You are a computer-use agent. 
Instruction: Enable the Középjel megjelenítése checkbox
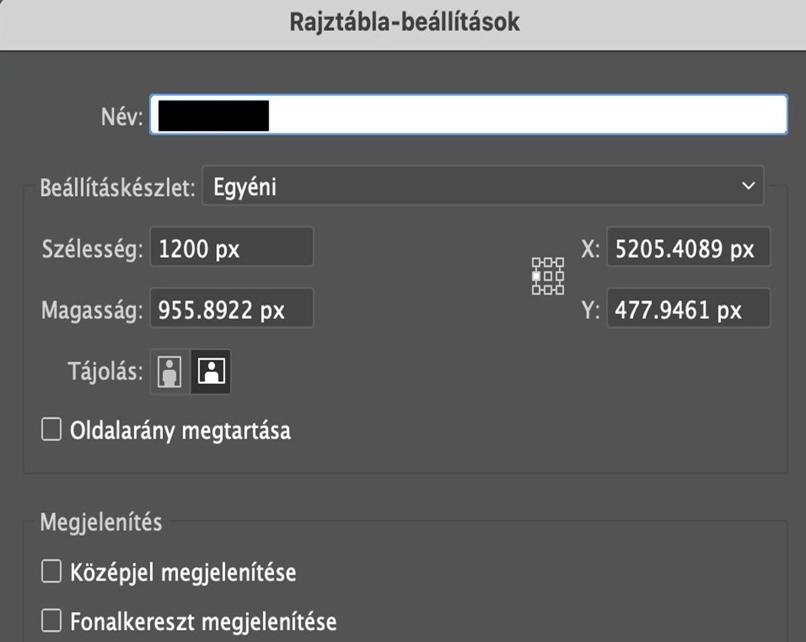[50, 571]
